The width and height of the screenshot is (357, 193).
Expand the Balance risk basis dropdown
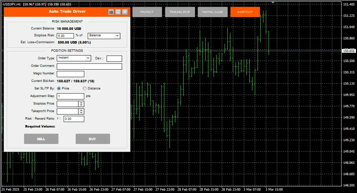104,36
